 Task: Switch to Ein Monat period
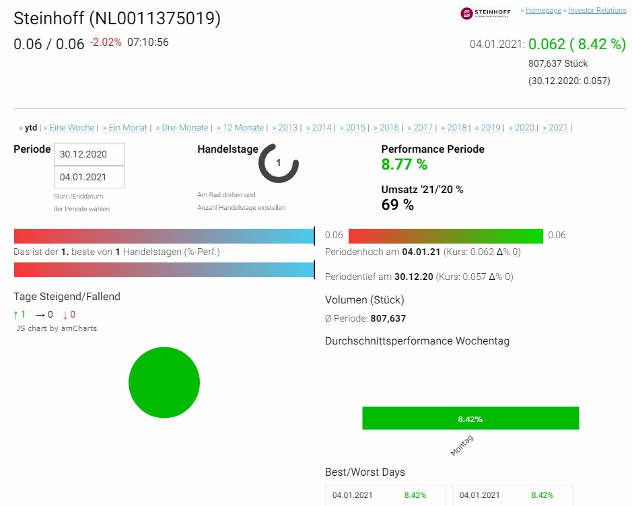[128, 128]
